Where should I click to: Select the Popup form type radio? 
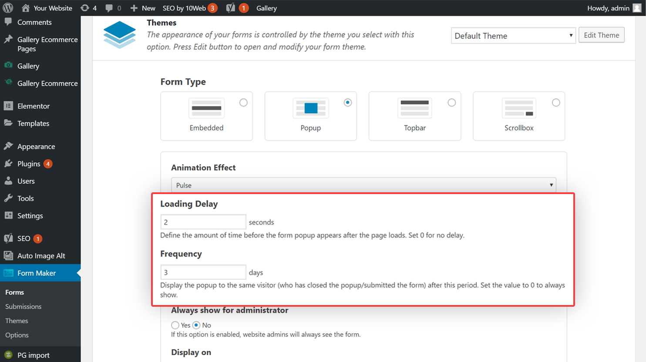point(347,103)
